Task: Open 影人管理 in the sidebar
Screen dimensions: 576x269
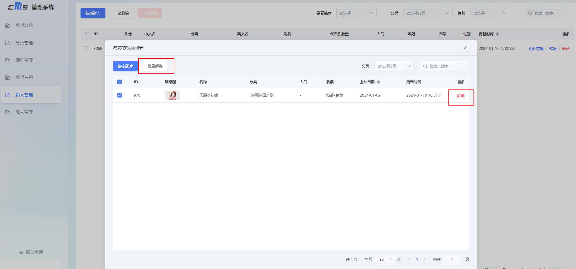Action: (x=31, y=95)
